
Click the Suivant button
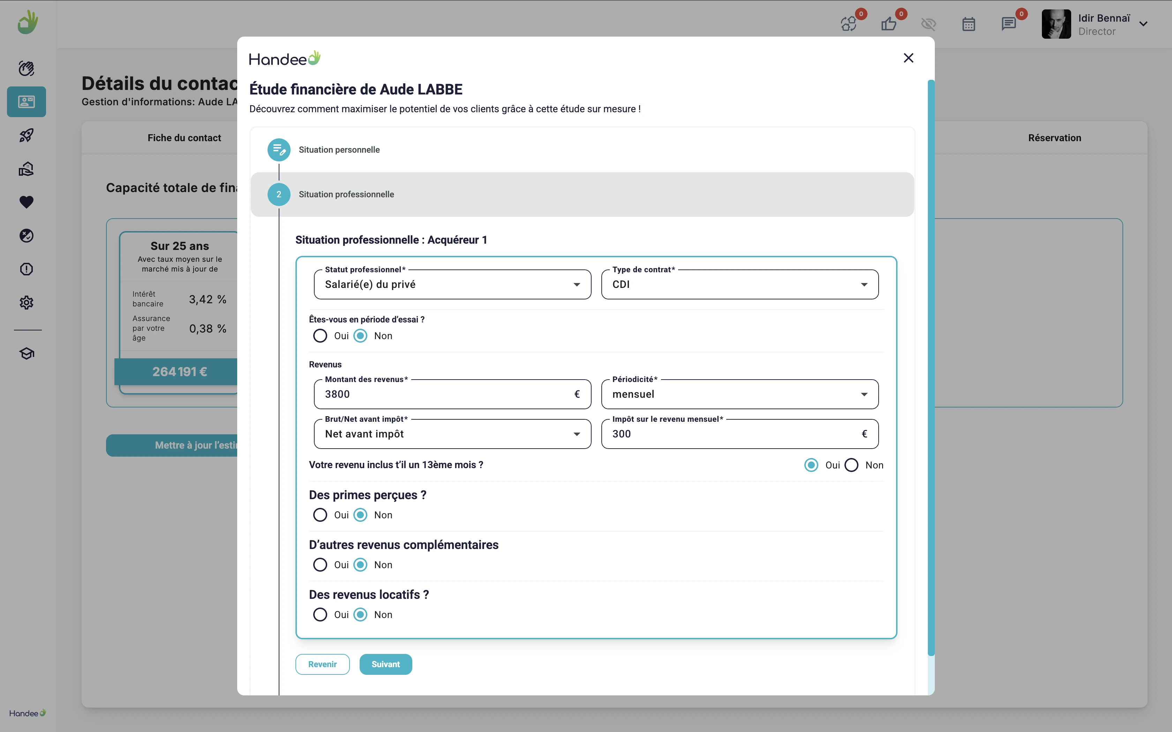tap(385, 664)
